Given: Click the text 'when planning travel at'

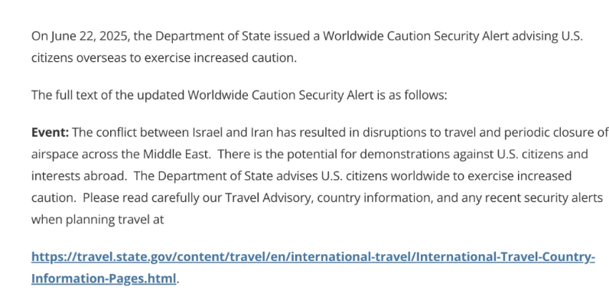Looking at the screenshot, I should point(98,220).
